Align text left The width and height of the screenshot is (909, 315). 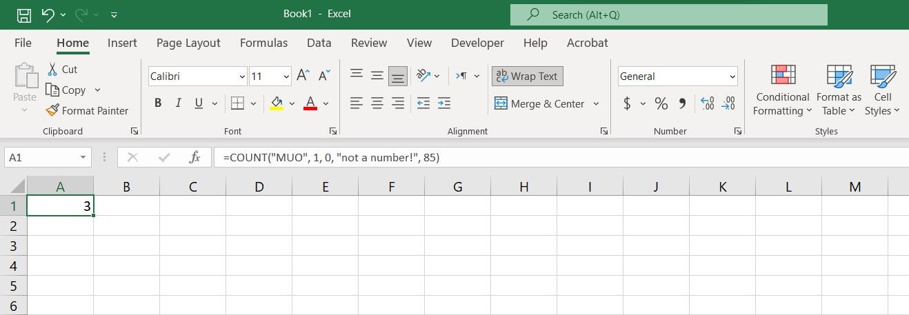[357, 103]
